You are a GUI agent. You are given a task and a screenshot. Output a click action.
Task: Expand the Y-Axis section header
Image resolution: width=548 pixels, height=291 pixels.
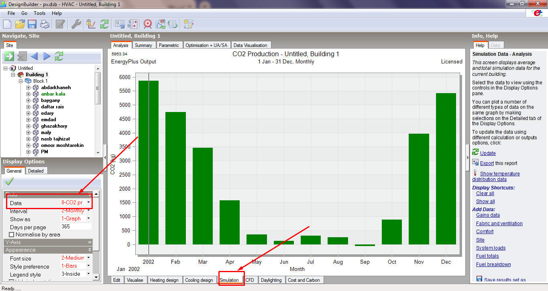48,242
